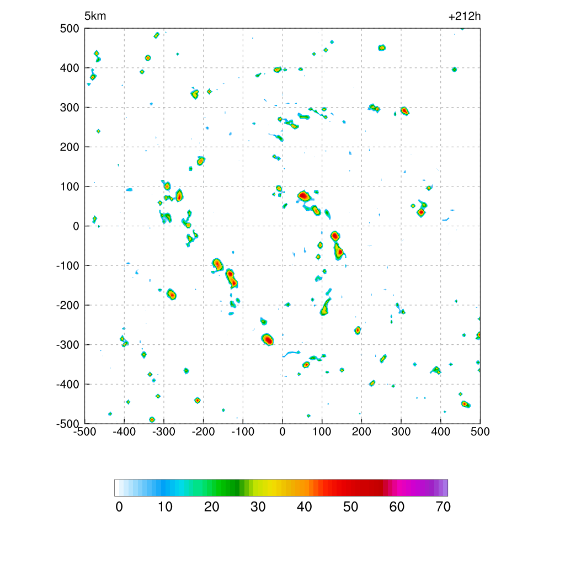Pick the x-axis tick label "300"
Image resolution: width=565 pixels, height=565 pixels.
(401, 431)
